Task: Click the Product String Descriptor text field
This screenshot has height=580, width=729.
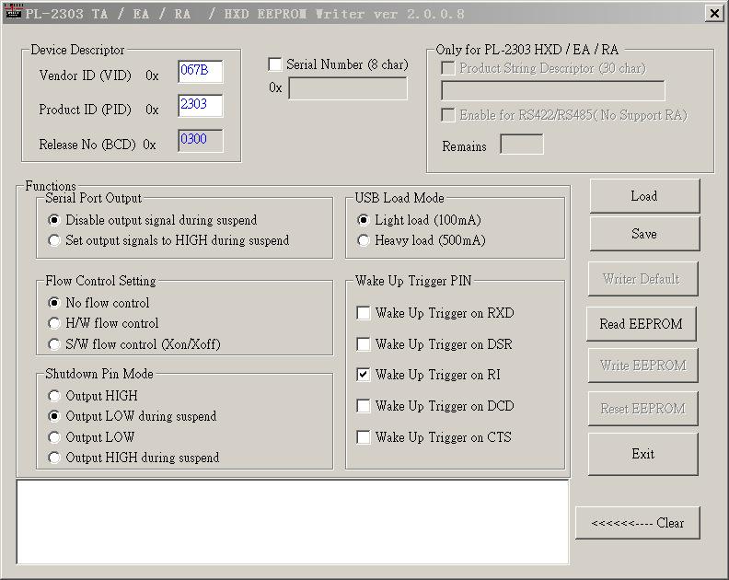Action: [553, 91]
